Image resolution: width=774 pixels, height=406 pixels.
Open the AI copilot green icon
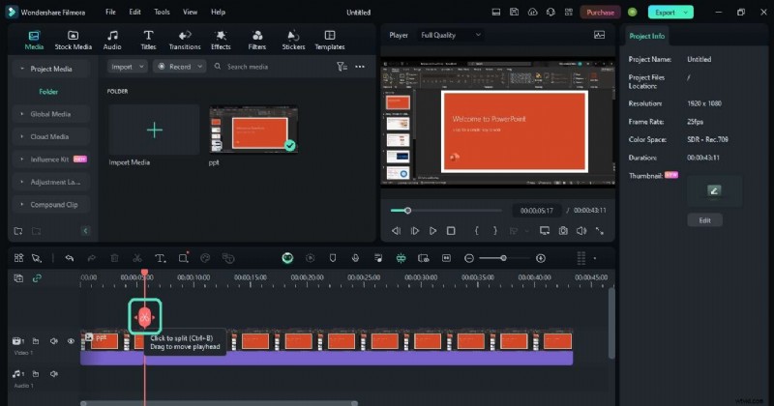tap(287, 258)
